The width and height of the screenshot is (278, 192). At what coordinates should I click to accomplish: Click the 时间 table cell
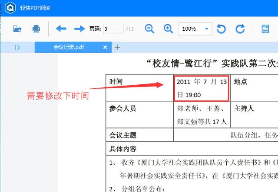139,88
